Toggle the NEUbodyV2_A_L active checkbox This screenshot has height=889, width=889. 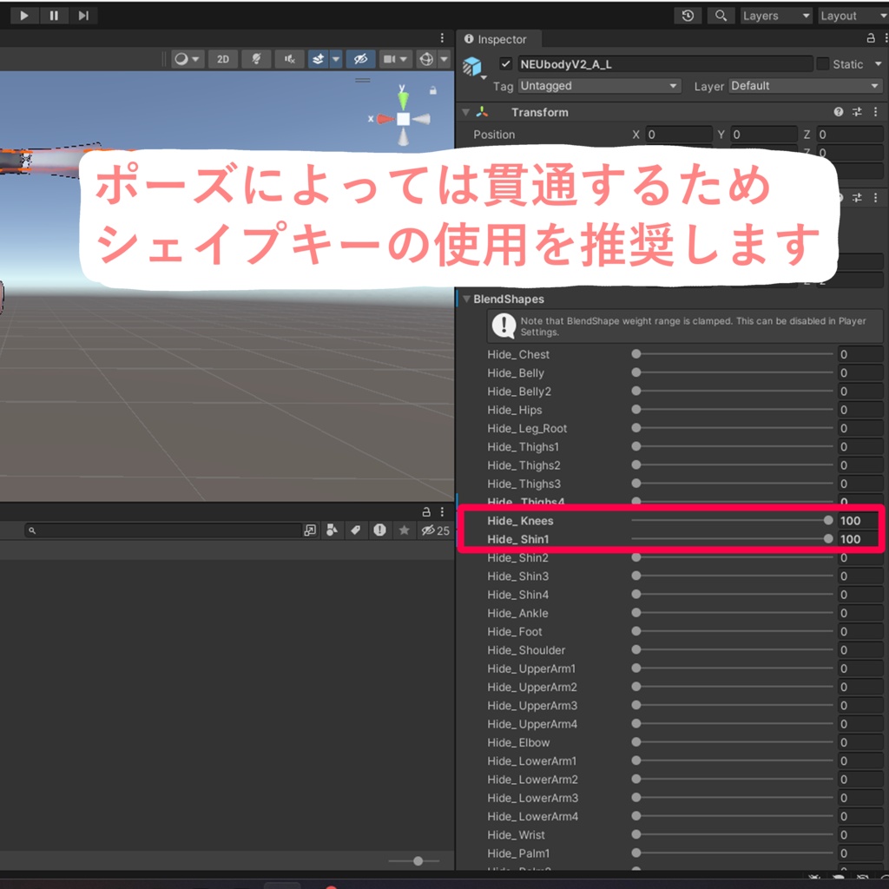[x=506, y=63]
